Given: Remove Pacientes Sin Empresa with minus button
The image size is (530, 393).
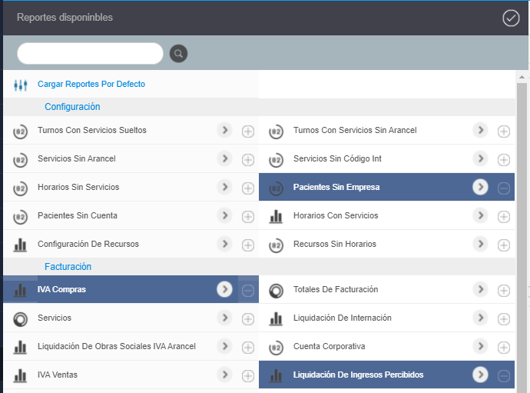Looking at the screenshot, I should tap(503, 188).
